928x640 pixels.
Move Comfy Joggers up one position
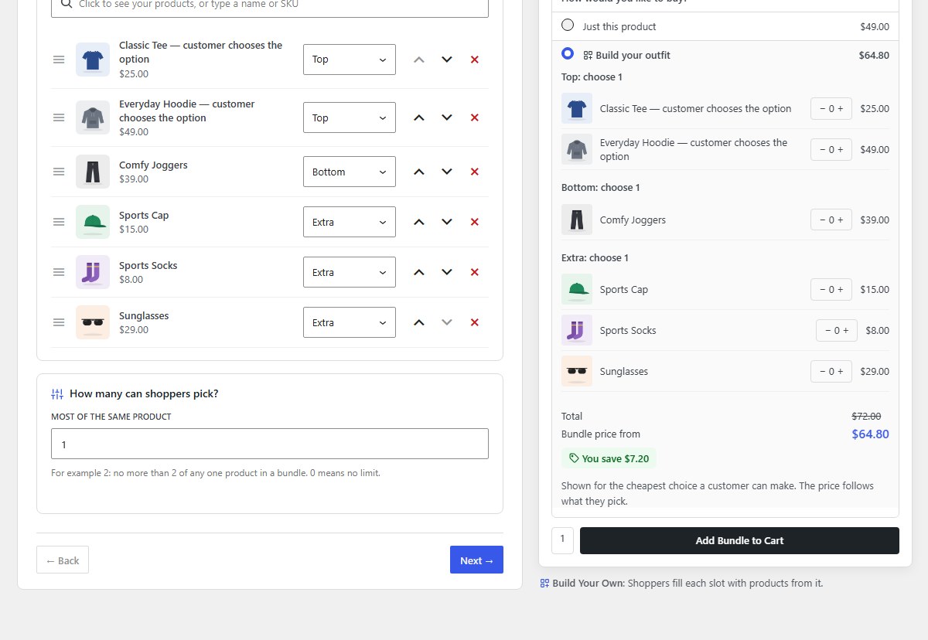point(419,172)
